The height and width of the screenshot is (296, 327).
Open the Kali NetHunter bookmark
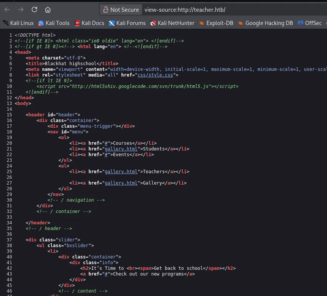[172, 23]
